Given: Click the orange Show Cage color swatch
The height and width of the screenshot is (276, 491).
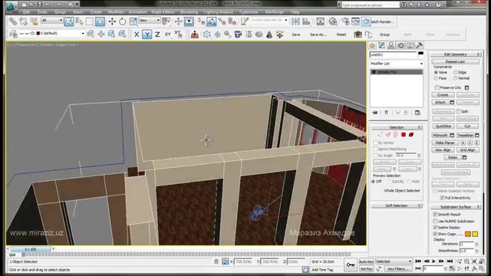Looking at the screenshot, I should 468,234.
